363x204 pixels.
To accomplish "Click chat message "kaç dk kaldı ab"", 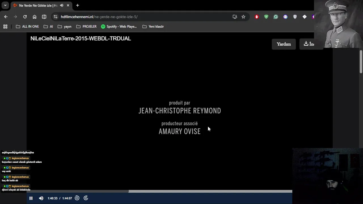I will (x=10, y=180).
